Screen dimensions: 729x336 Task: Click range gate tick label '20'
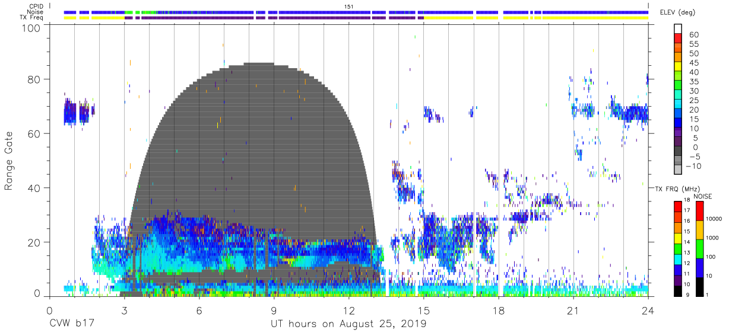35,242
